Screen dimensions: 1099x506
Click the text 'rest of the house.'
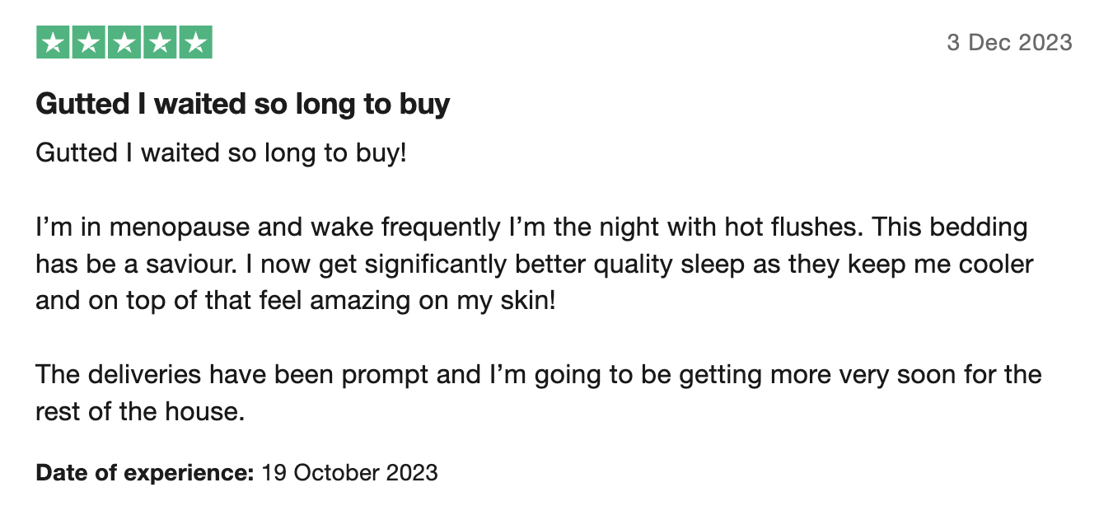[x=141, y=411]
